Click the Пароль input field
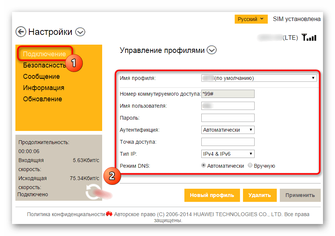The height and width of the screenshot is (236, 335). tap(228, 117)
